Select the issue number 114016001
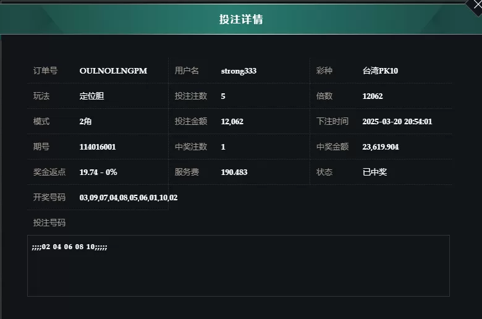This screenshot has height=319, width=482. tap(98, 147)
